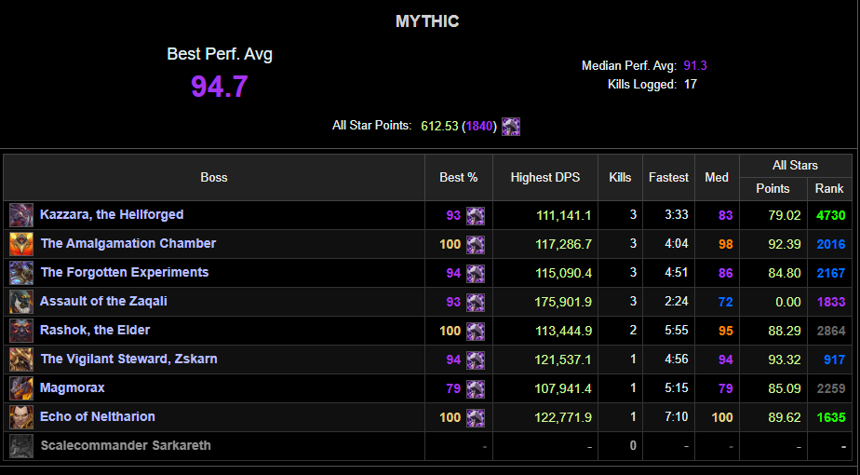Click the Highest DPS column header
Screen dimensions: 860x475
click(x=544, y=177)
